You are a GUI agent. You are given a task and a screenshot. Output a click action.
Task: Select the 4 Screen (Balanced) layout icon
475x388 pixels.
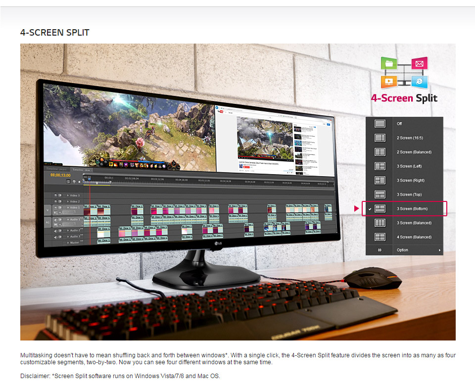click(380, 237)
